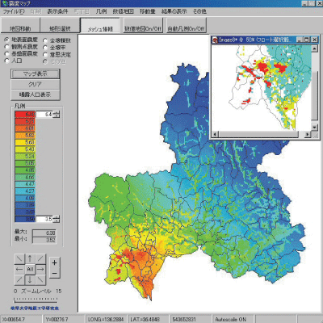323x323 pixels.
Task: Reset view with the All button
Action: 30,269
